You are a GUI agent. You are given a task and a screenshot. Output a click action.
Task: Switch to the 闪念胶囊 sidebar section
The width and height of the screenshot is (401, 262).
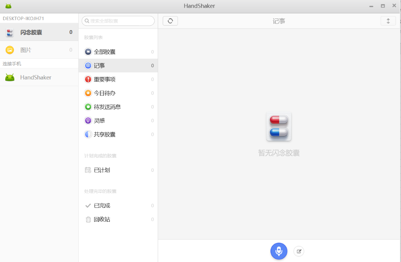(x=28, y=32)
